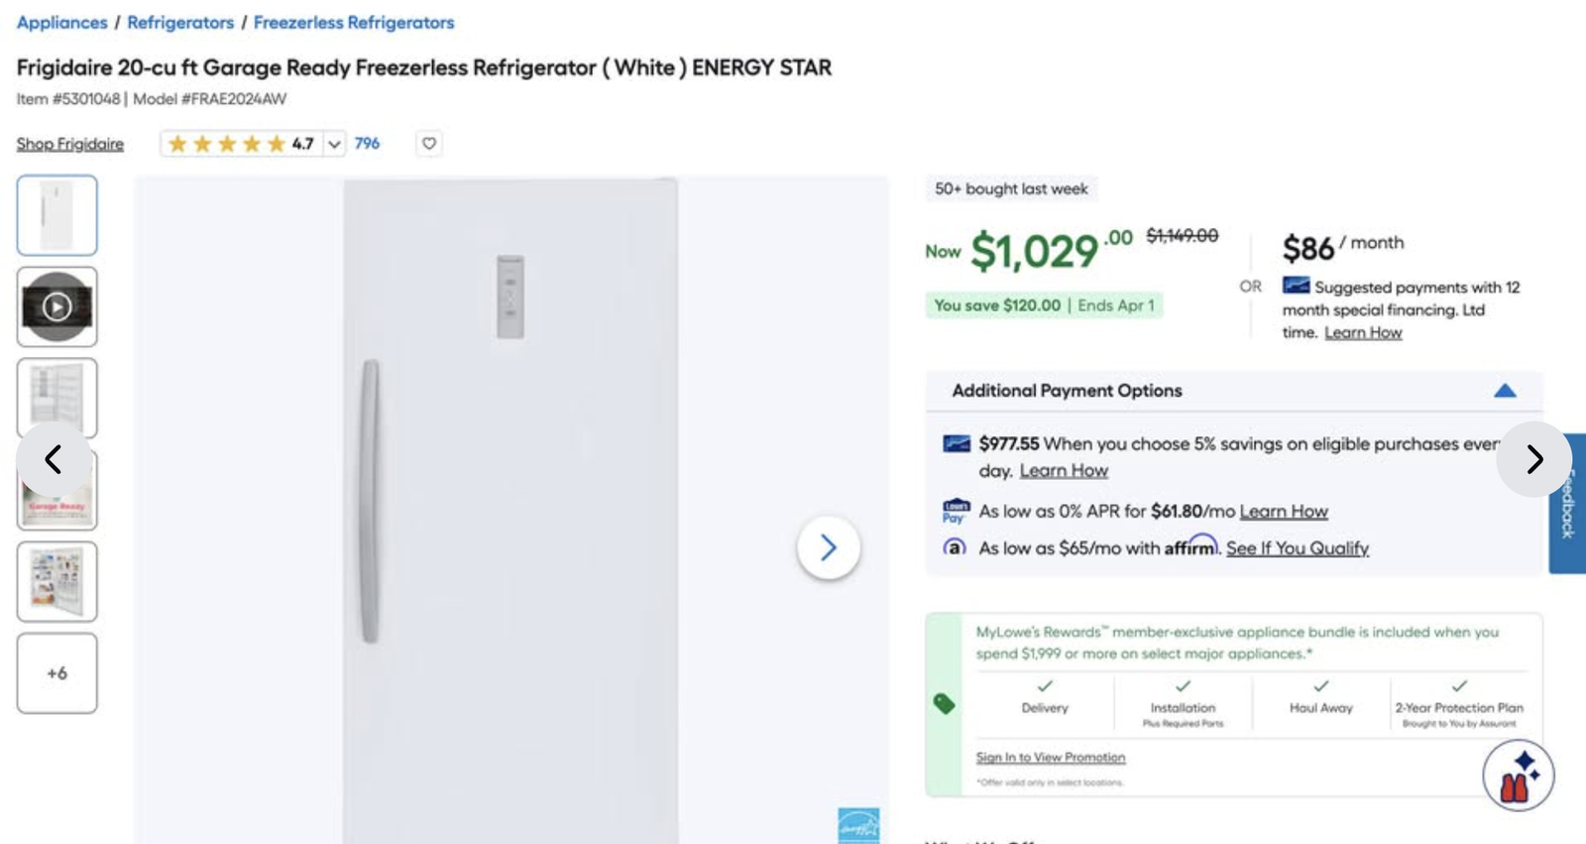Select the 2-Year Protection Plan text
Image resolution: width=1586 pixels, height=844 pixels.
pos(1459,708)
